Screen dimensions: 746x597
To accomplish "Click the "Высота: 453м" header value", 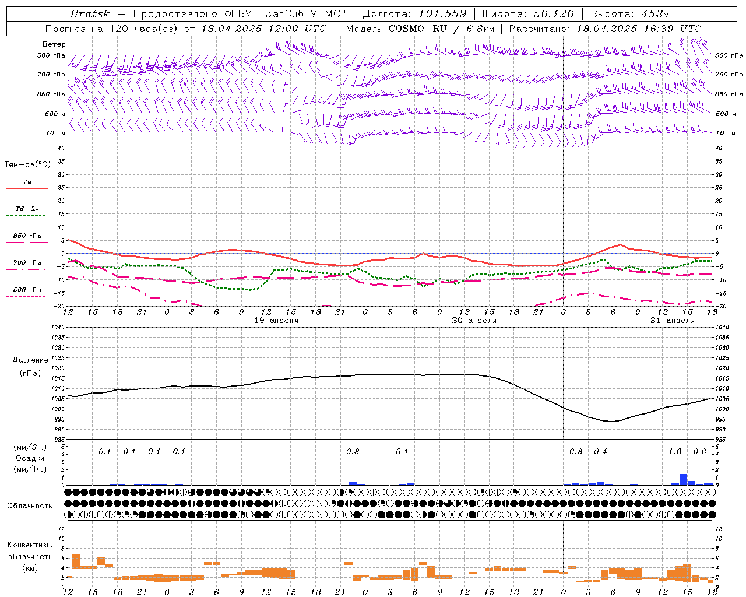I will 630,14.
